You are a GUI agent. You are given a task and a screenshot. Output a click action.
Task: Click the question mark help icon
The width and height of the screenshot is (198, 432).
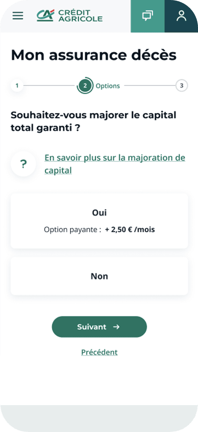point(23,164)
